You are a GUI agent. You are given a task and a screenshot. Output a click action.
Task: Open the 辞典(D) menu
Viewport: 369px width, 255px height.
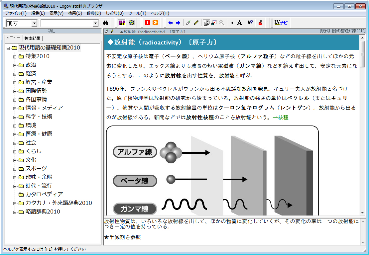coord(94,13)
